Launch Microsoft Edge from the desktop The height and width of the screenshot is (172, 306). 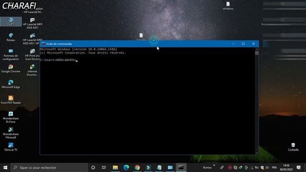[x=11, y=84]
